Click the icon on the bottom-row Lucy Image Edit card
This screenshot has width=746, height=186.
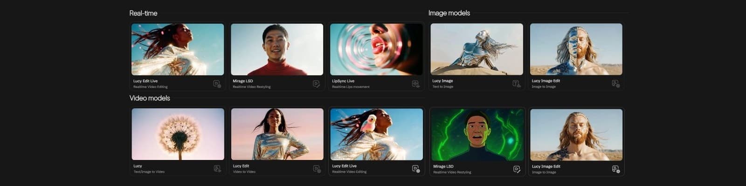click(615, 169)
